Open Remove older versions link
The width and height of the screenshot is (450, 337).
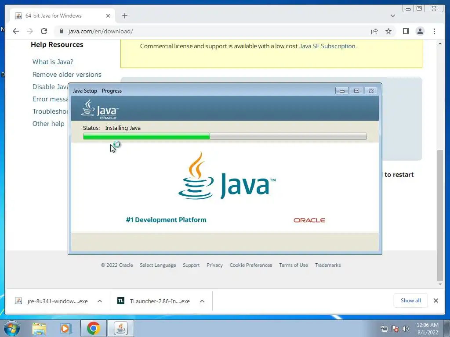(67, 75)
